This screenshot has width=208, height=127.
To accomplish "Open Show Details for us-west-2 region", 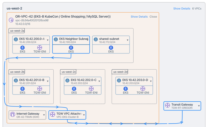I will tap(182, 9).
